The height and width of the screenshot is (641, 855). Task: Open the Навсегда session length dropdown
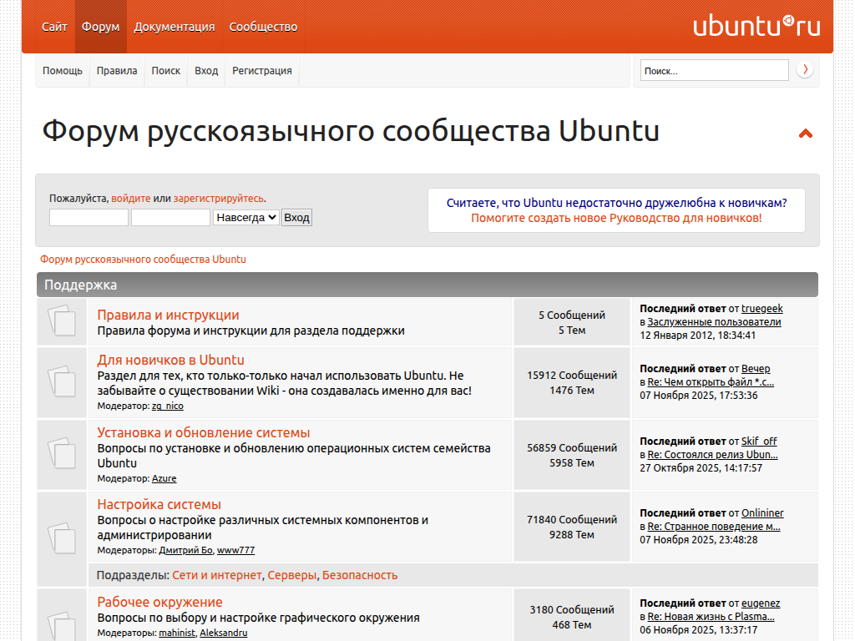245,218
